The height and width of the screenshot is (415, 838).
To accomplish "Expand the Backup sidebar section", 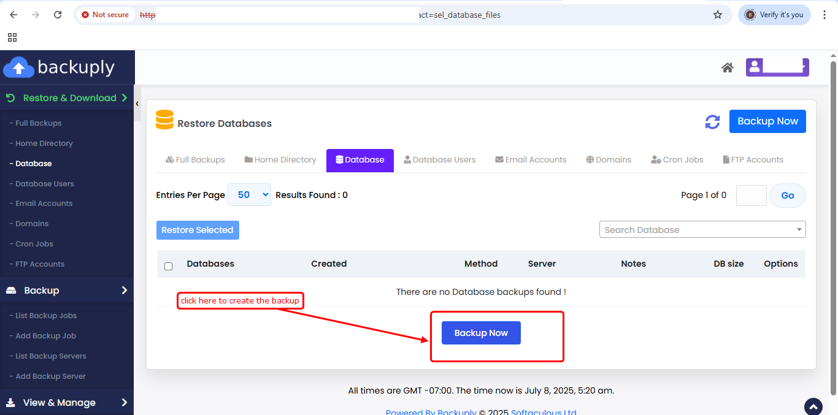I will coord(67,291).
